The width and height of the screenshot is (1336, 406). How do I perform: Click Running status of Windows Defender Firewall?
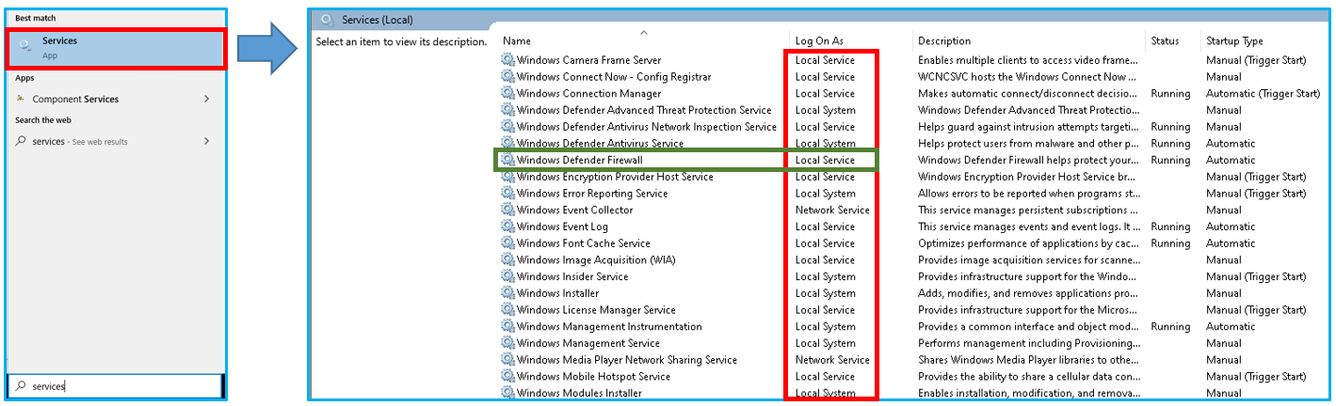(1170, 160)
